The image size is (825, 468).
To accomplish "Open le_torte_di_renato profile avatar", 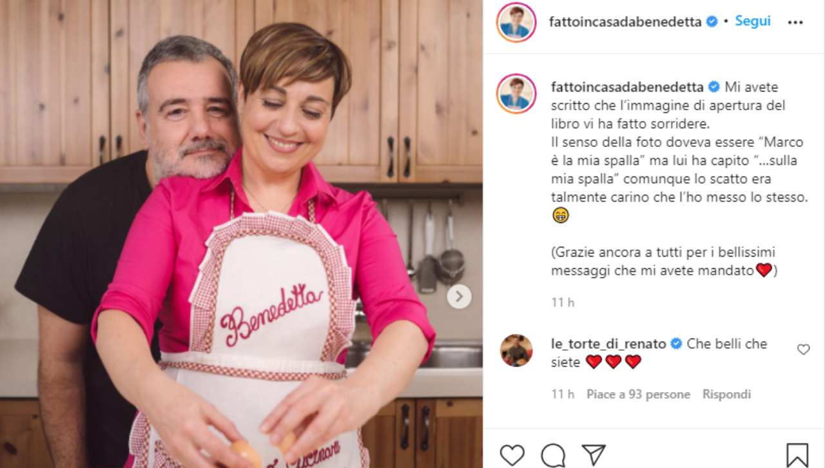I will pyautogui.click(x=516, y=351).
